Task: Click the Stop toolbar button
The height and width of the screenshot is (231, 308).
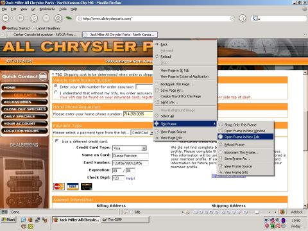Action: point(46,18)
